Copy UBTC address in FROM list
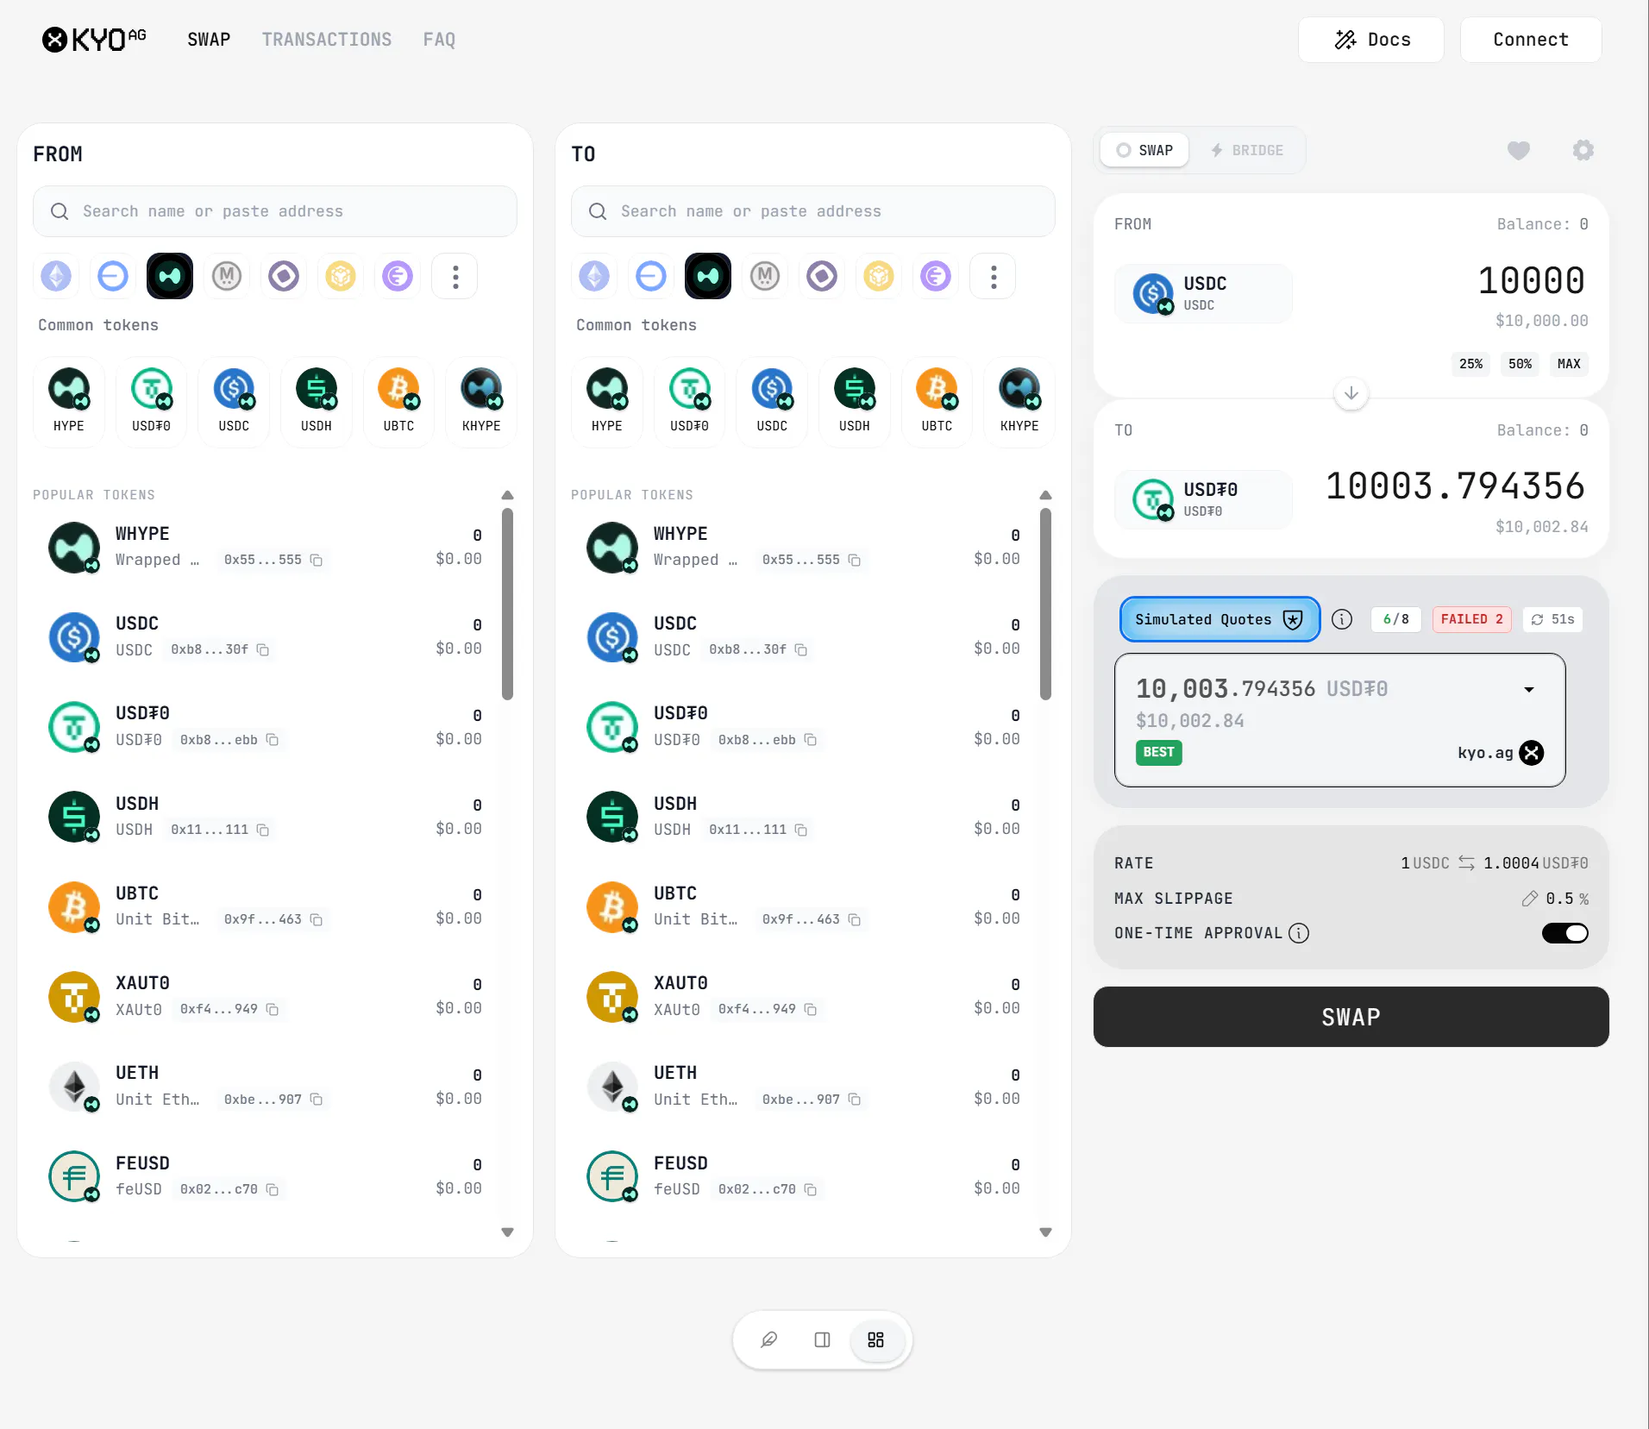The image size is (1649, 1429). pyautogui.click(x=317, y=920)
